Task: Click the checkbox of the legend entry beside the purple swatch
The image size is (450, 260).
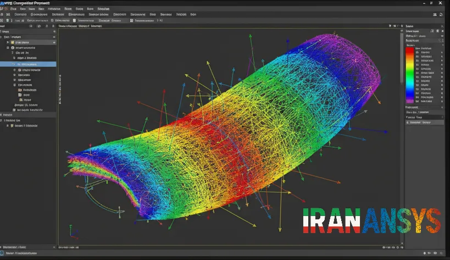Action: 417,101
